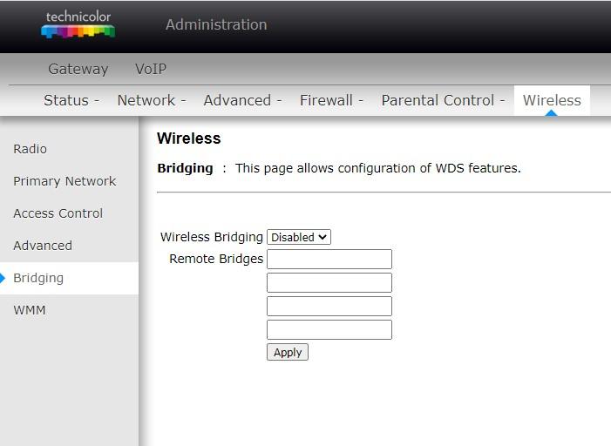
Task: Open Advanced wireless settings in sidebar
Action: pos(43,246)
